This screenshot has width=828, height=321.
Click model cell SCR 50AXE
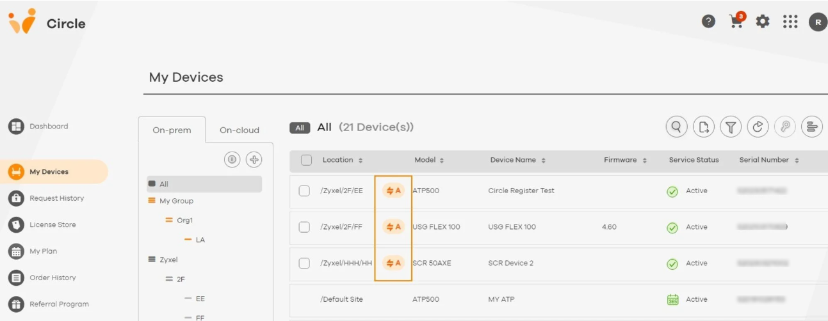point(432,263)
